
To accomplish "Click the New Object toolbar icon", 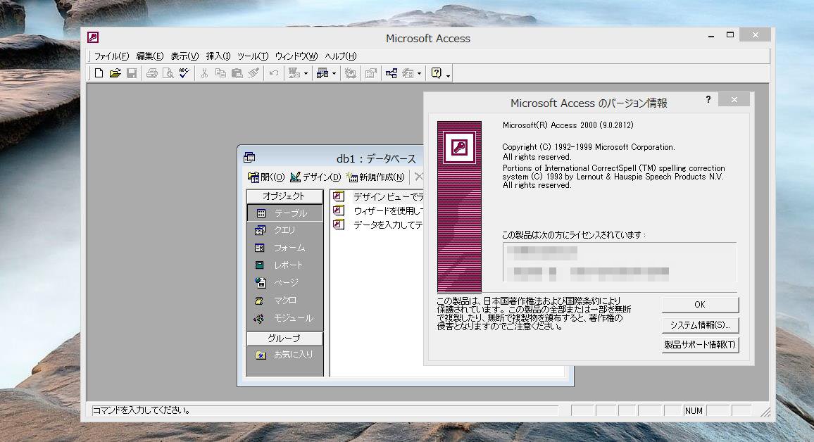I will tap(408, 73).
